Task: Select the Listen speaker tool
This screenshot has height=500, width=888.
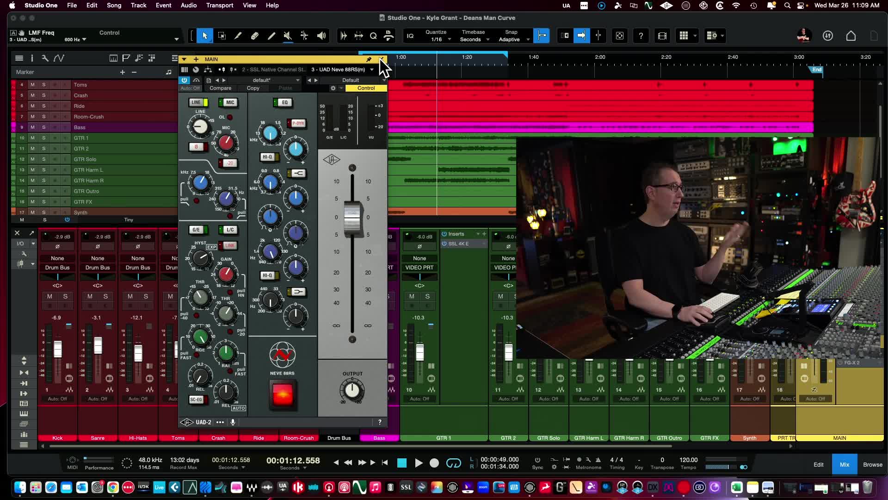Action: point(321,36)
